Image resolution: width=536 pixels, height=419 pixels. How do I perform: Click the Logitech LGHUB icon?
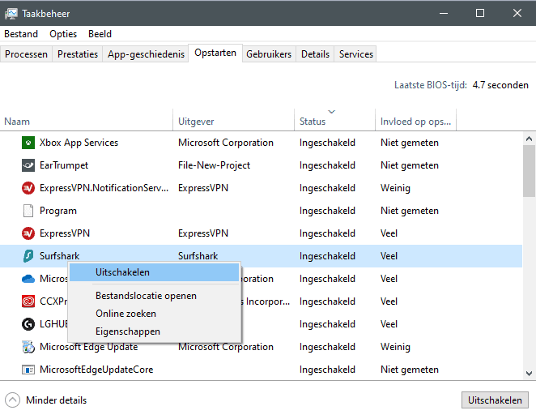click(x=28, y=324)
